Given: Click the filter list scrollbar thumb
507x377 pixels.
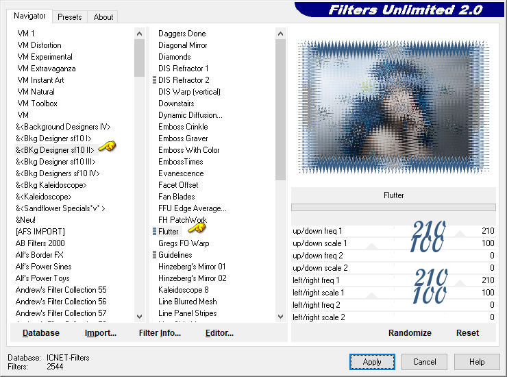Looking at the screenshot, I should [x=281, y=110].
